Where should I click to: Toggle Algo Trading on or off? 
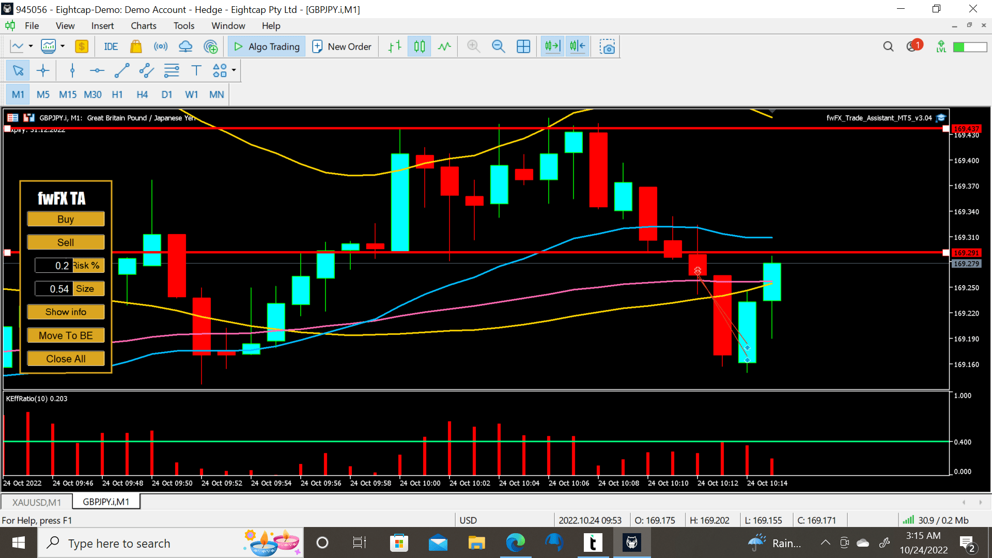(267, 47)
